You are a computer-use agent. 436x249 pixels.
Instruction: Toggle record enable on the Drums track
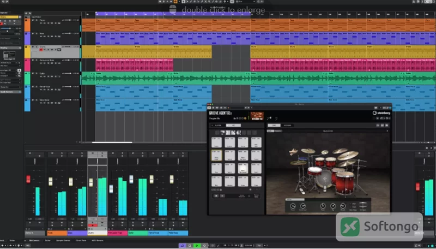[41, 50]
